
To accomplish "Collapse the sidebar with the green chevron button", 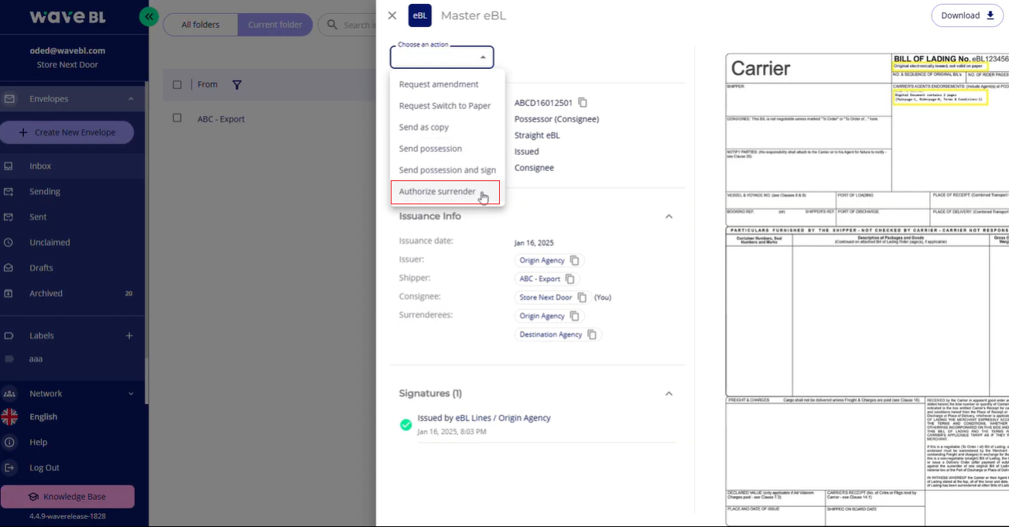I will (x=149, y=16).
